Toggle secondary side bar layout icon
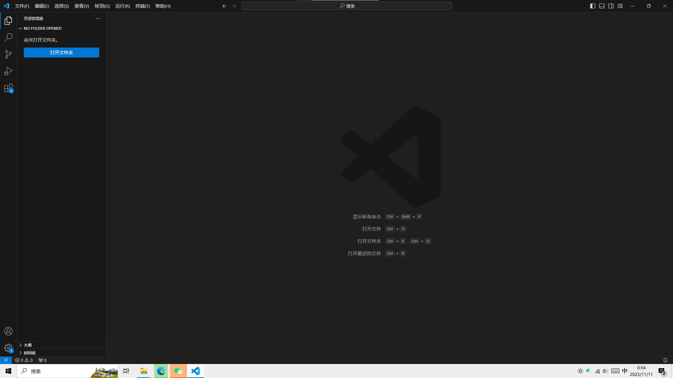Viewport: 673px width, 378px height. click(611, 6)
